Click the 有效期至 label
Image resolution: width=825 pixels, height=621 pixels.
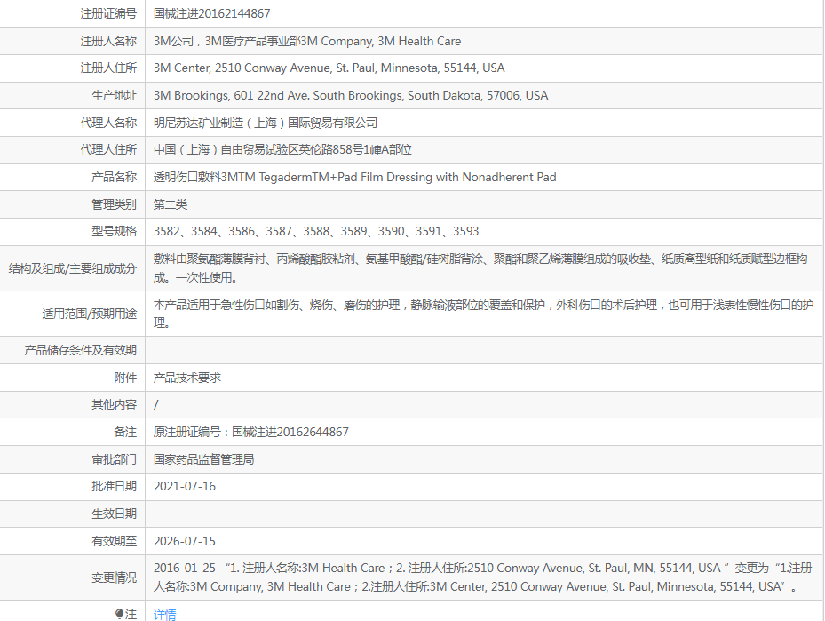tap(115, 541)
